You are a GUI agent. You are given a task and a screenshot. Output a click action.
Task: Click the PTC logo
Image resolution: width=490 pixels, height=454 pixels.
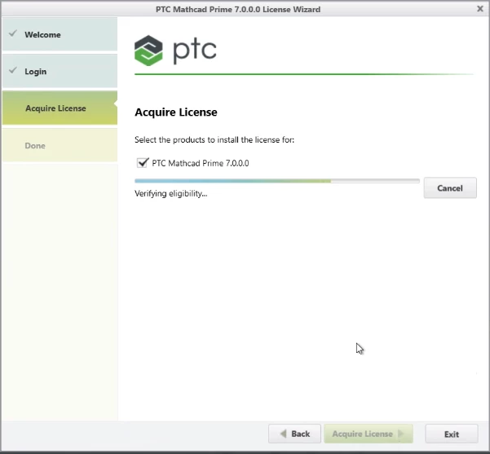tap(175, 50)
